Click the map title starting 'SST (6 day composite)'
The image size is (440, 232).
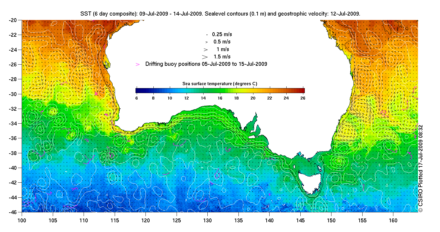pos(220,14)
